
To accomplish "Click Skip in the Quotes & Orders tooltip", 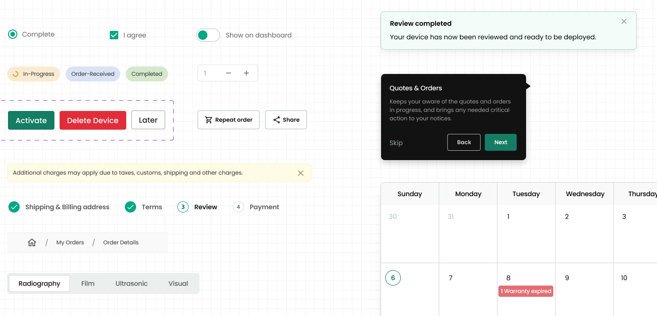I will point(396,143).
